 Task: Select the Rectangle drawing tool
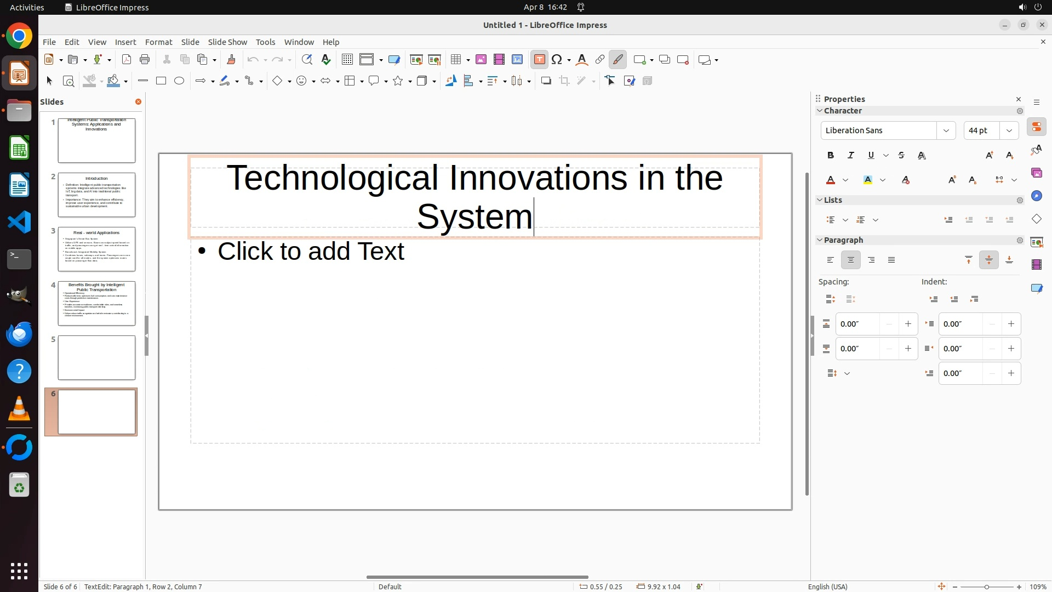click(x=161, y=81)
